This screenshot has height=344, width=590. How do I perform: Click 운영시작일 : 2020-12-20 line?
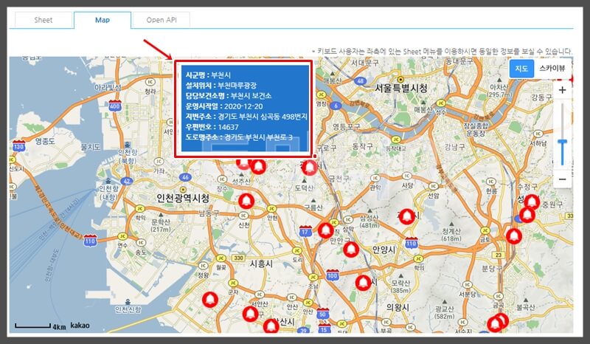coord(224,106)
